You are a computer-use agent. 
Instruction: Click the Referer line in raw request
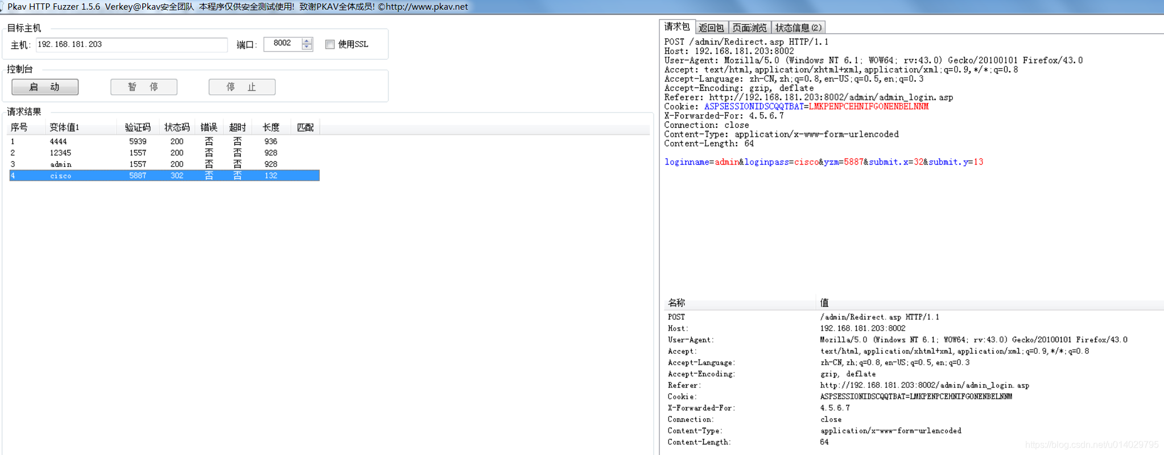point(809,98)
